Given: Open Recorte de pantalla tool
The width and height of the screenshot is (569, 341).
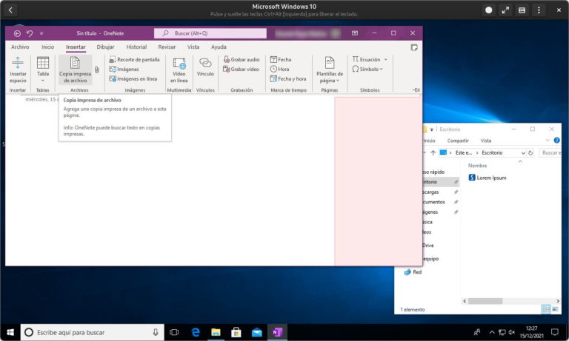Looking at the screenshot, I should click(134, 59).
